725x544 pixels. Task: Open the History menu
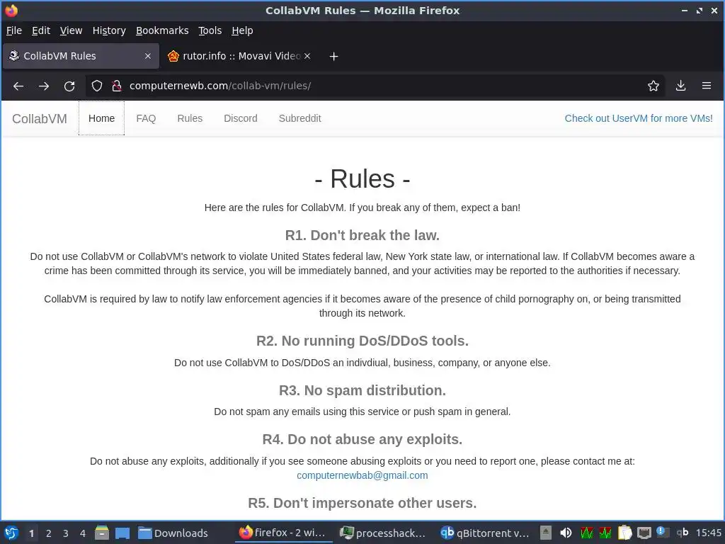109,30
